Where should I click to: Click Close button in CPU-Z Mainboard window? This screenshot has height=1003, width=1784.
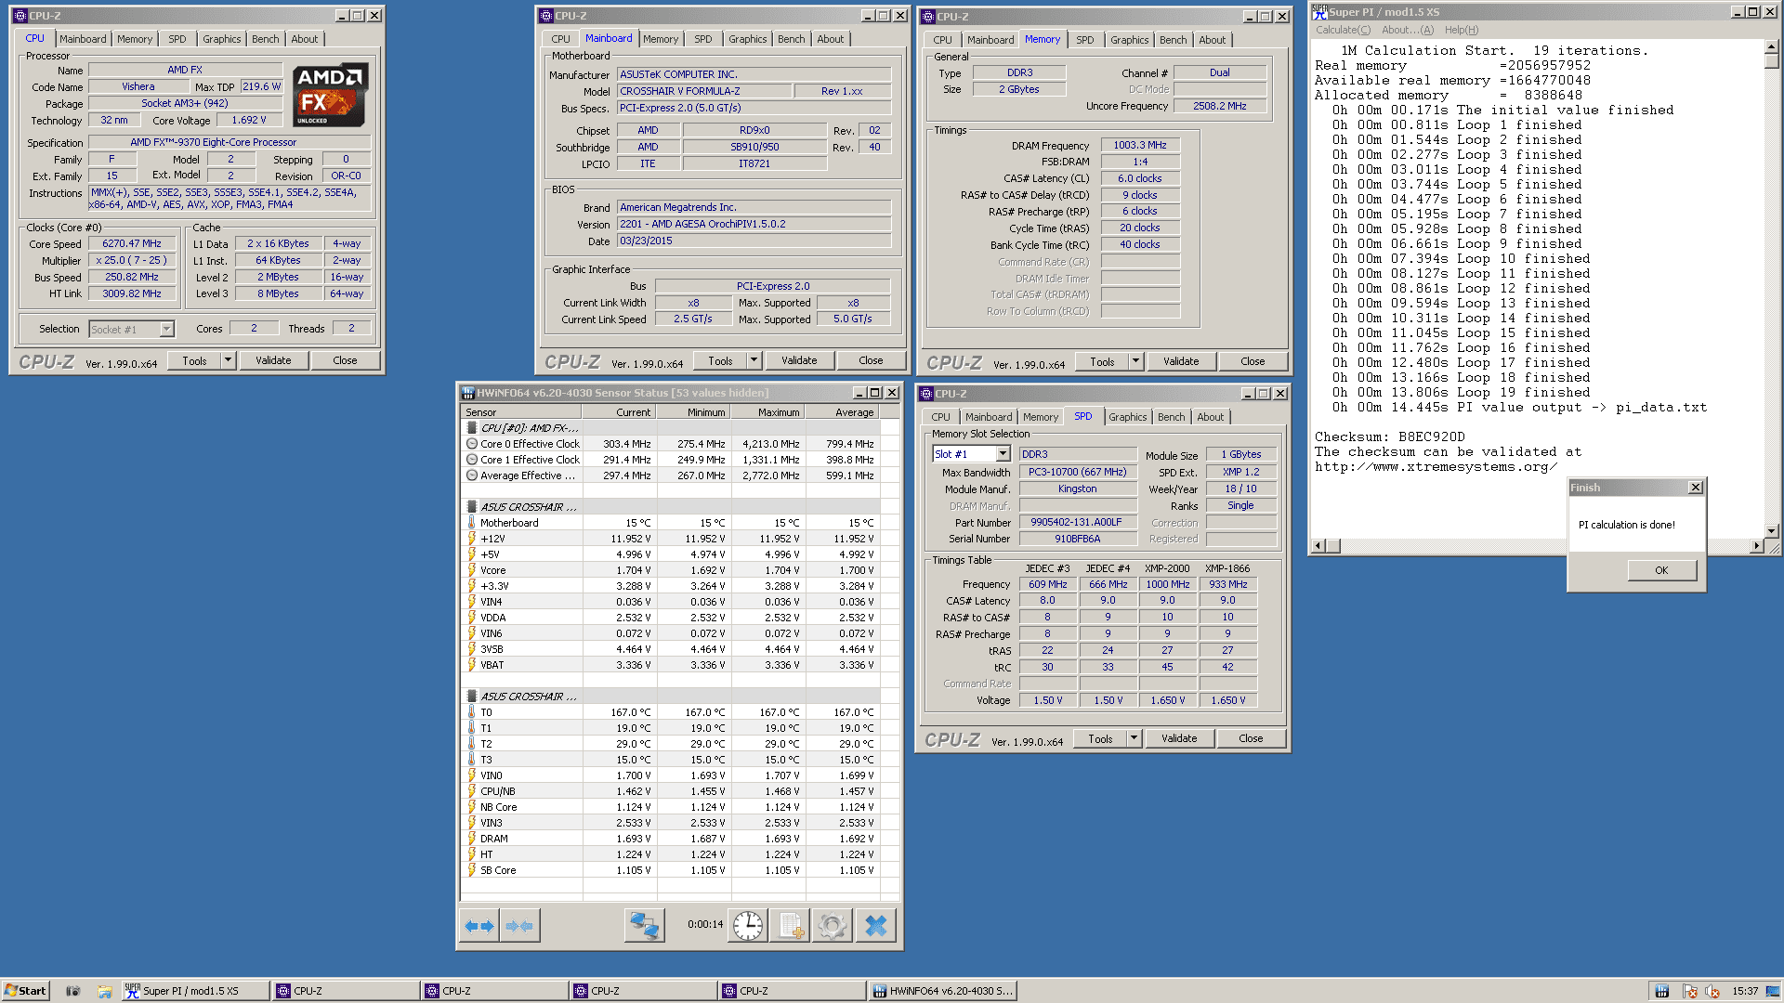tap(871, 360)
